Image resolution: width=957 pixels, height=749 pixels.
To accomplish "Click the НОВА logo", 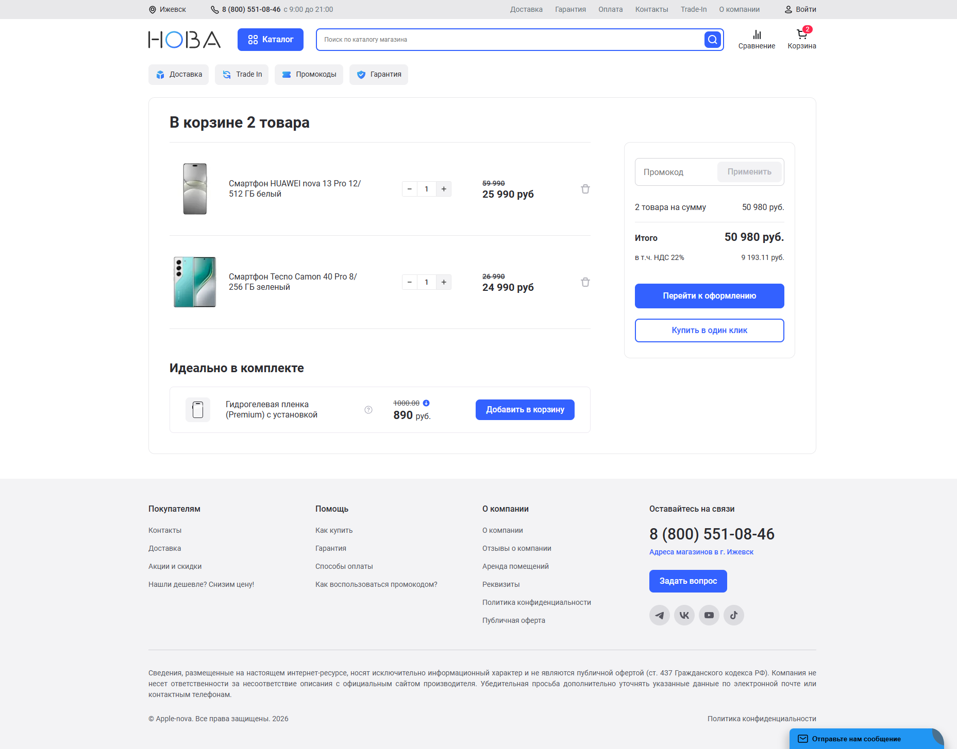I will (184, 40).
